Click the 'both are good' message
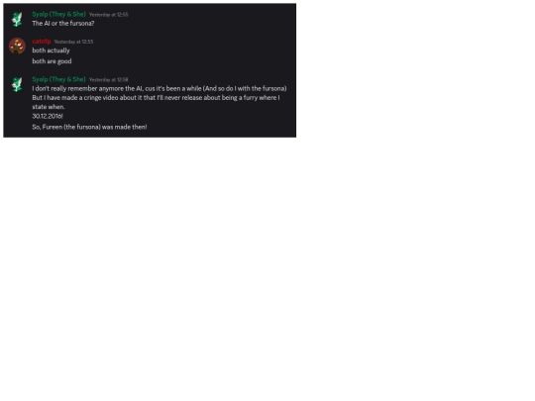535x401 pixels. [52, 61]
